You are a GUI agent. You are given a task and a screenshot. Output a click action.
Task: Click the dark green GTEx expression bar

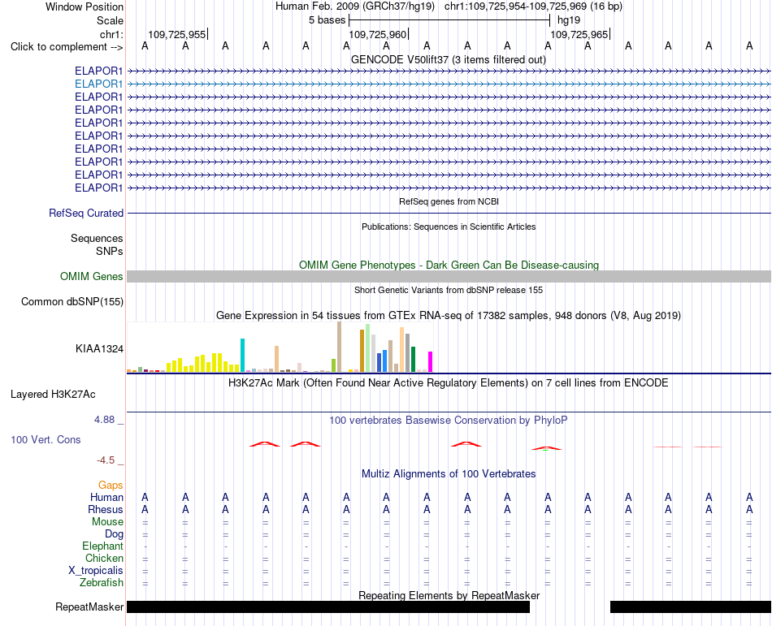pyautogui.click(x=413, y=360)
